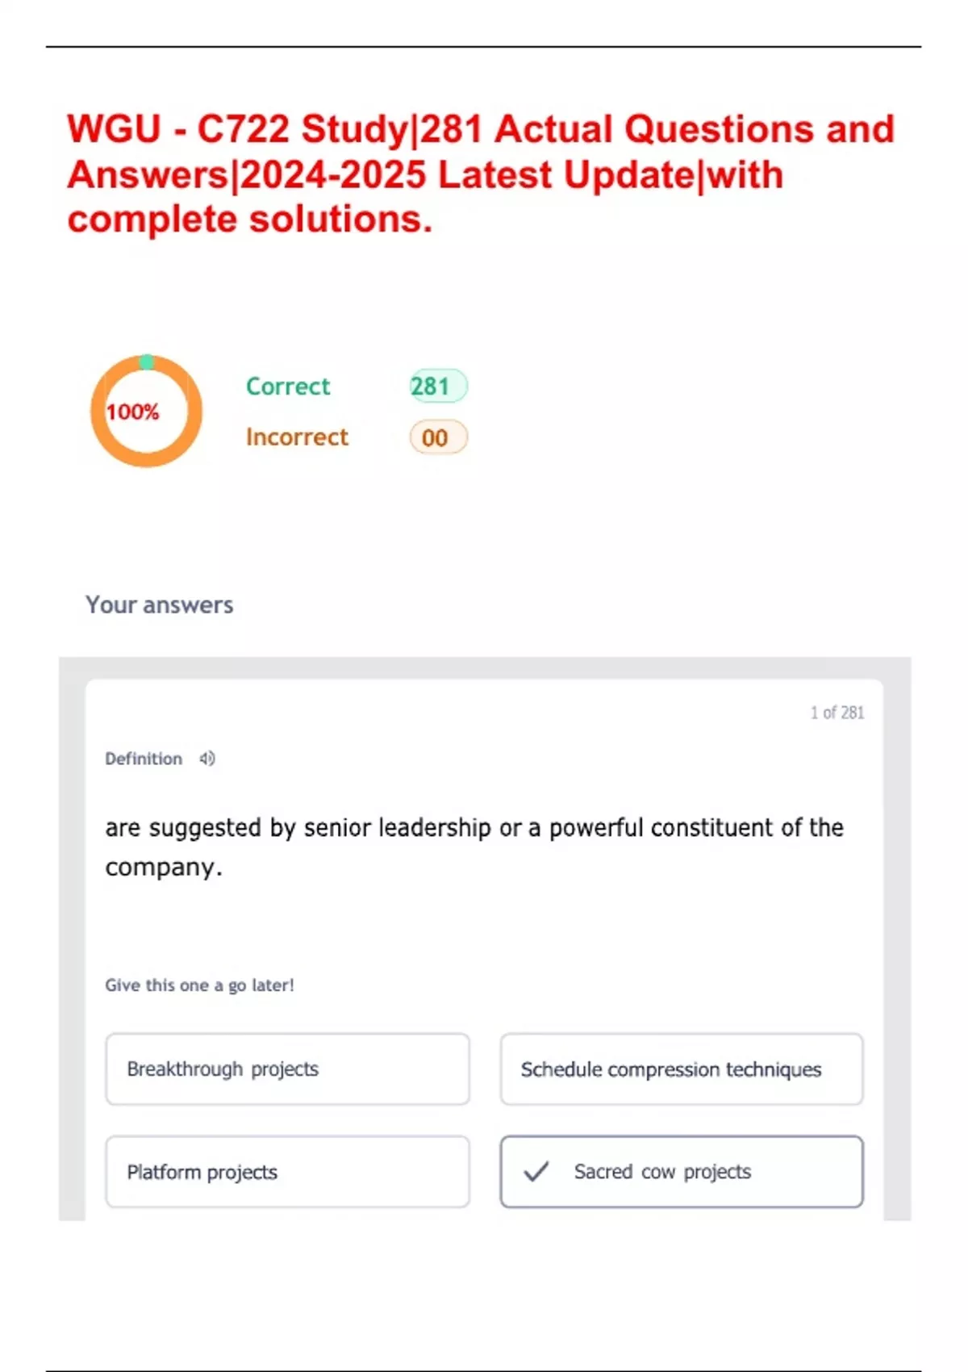The image size is (968, 1372).
Task: Click the Your answers heading
Action: 160,605
